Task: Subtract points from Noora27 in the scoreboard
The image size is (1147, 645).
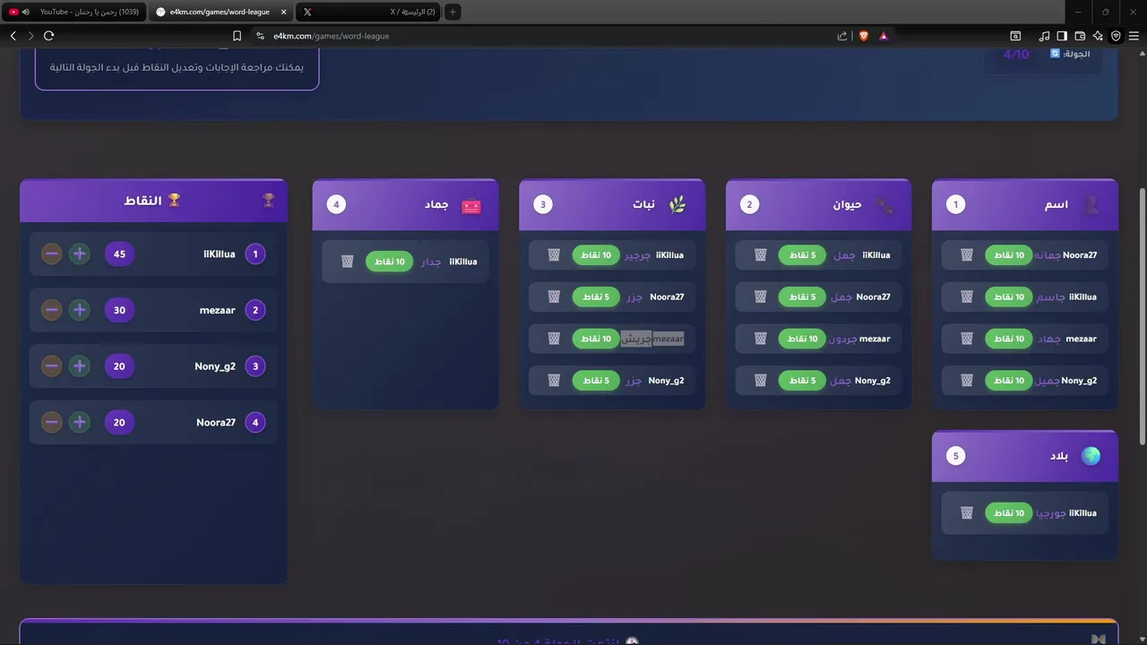Action: pyautogui.click(x=52, y=422)
